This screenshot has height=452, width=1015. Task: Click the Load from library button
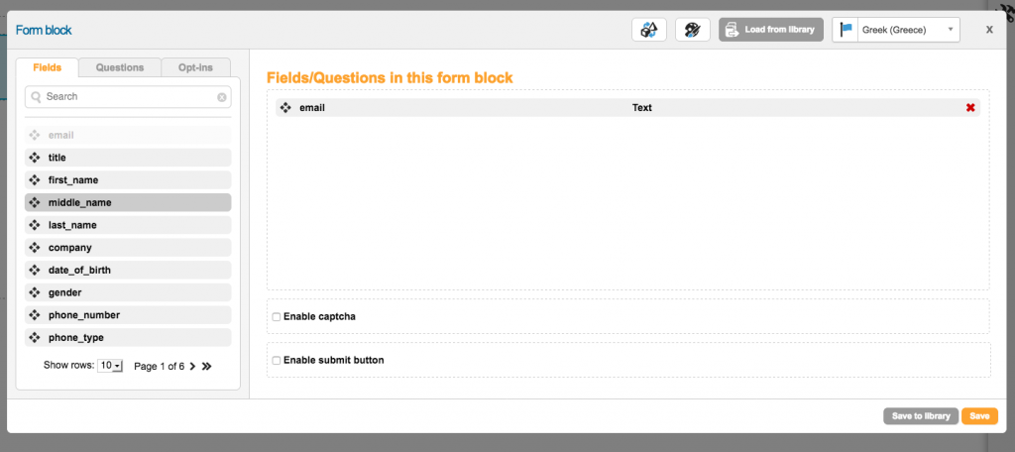[x=770, y=30]
